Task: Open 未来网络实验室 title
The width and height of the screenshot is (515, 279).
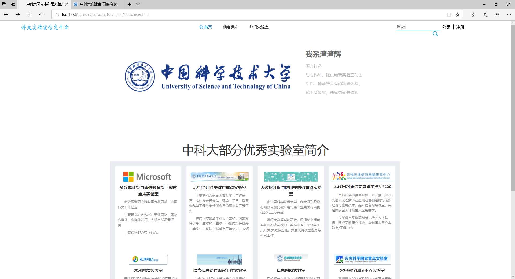Action: pyautogui.click(x=148, y=270)
